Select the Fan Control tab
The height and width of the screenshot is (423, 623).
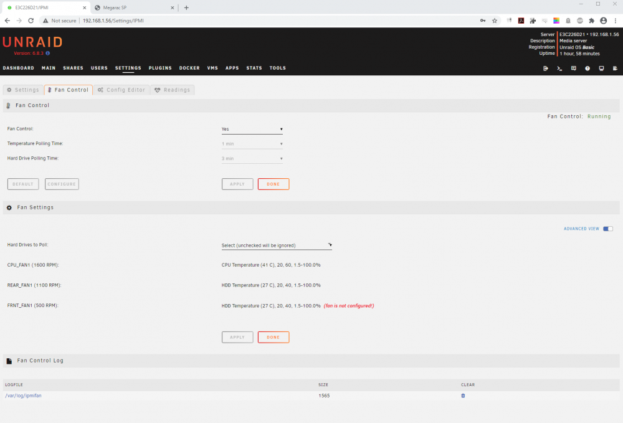click(x=69, y=90)
